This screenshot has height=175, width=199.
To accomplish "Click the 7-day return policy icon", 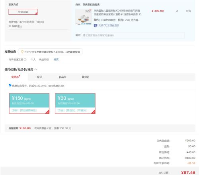I will pyautogui.click(x=96, y=25).
